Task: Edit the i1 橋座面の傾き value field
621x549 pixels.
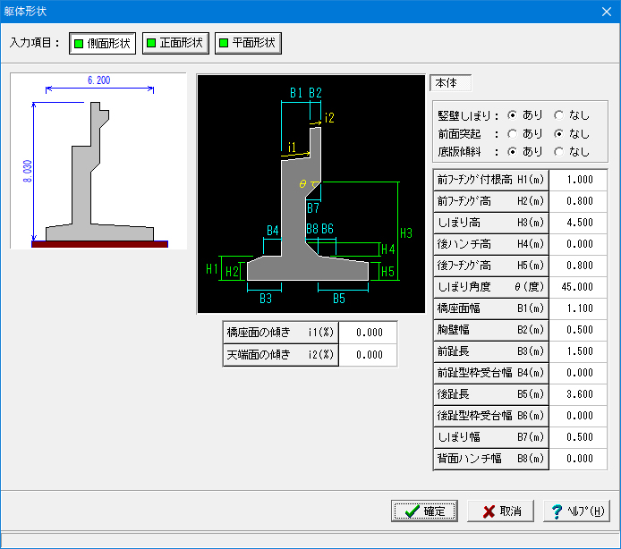Action: (x=368, y=333)
